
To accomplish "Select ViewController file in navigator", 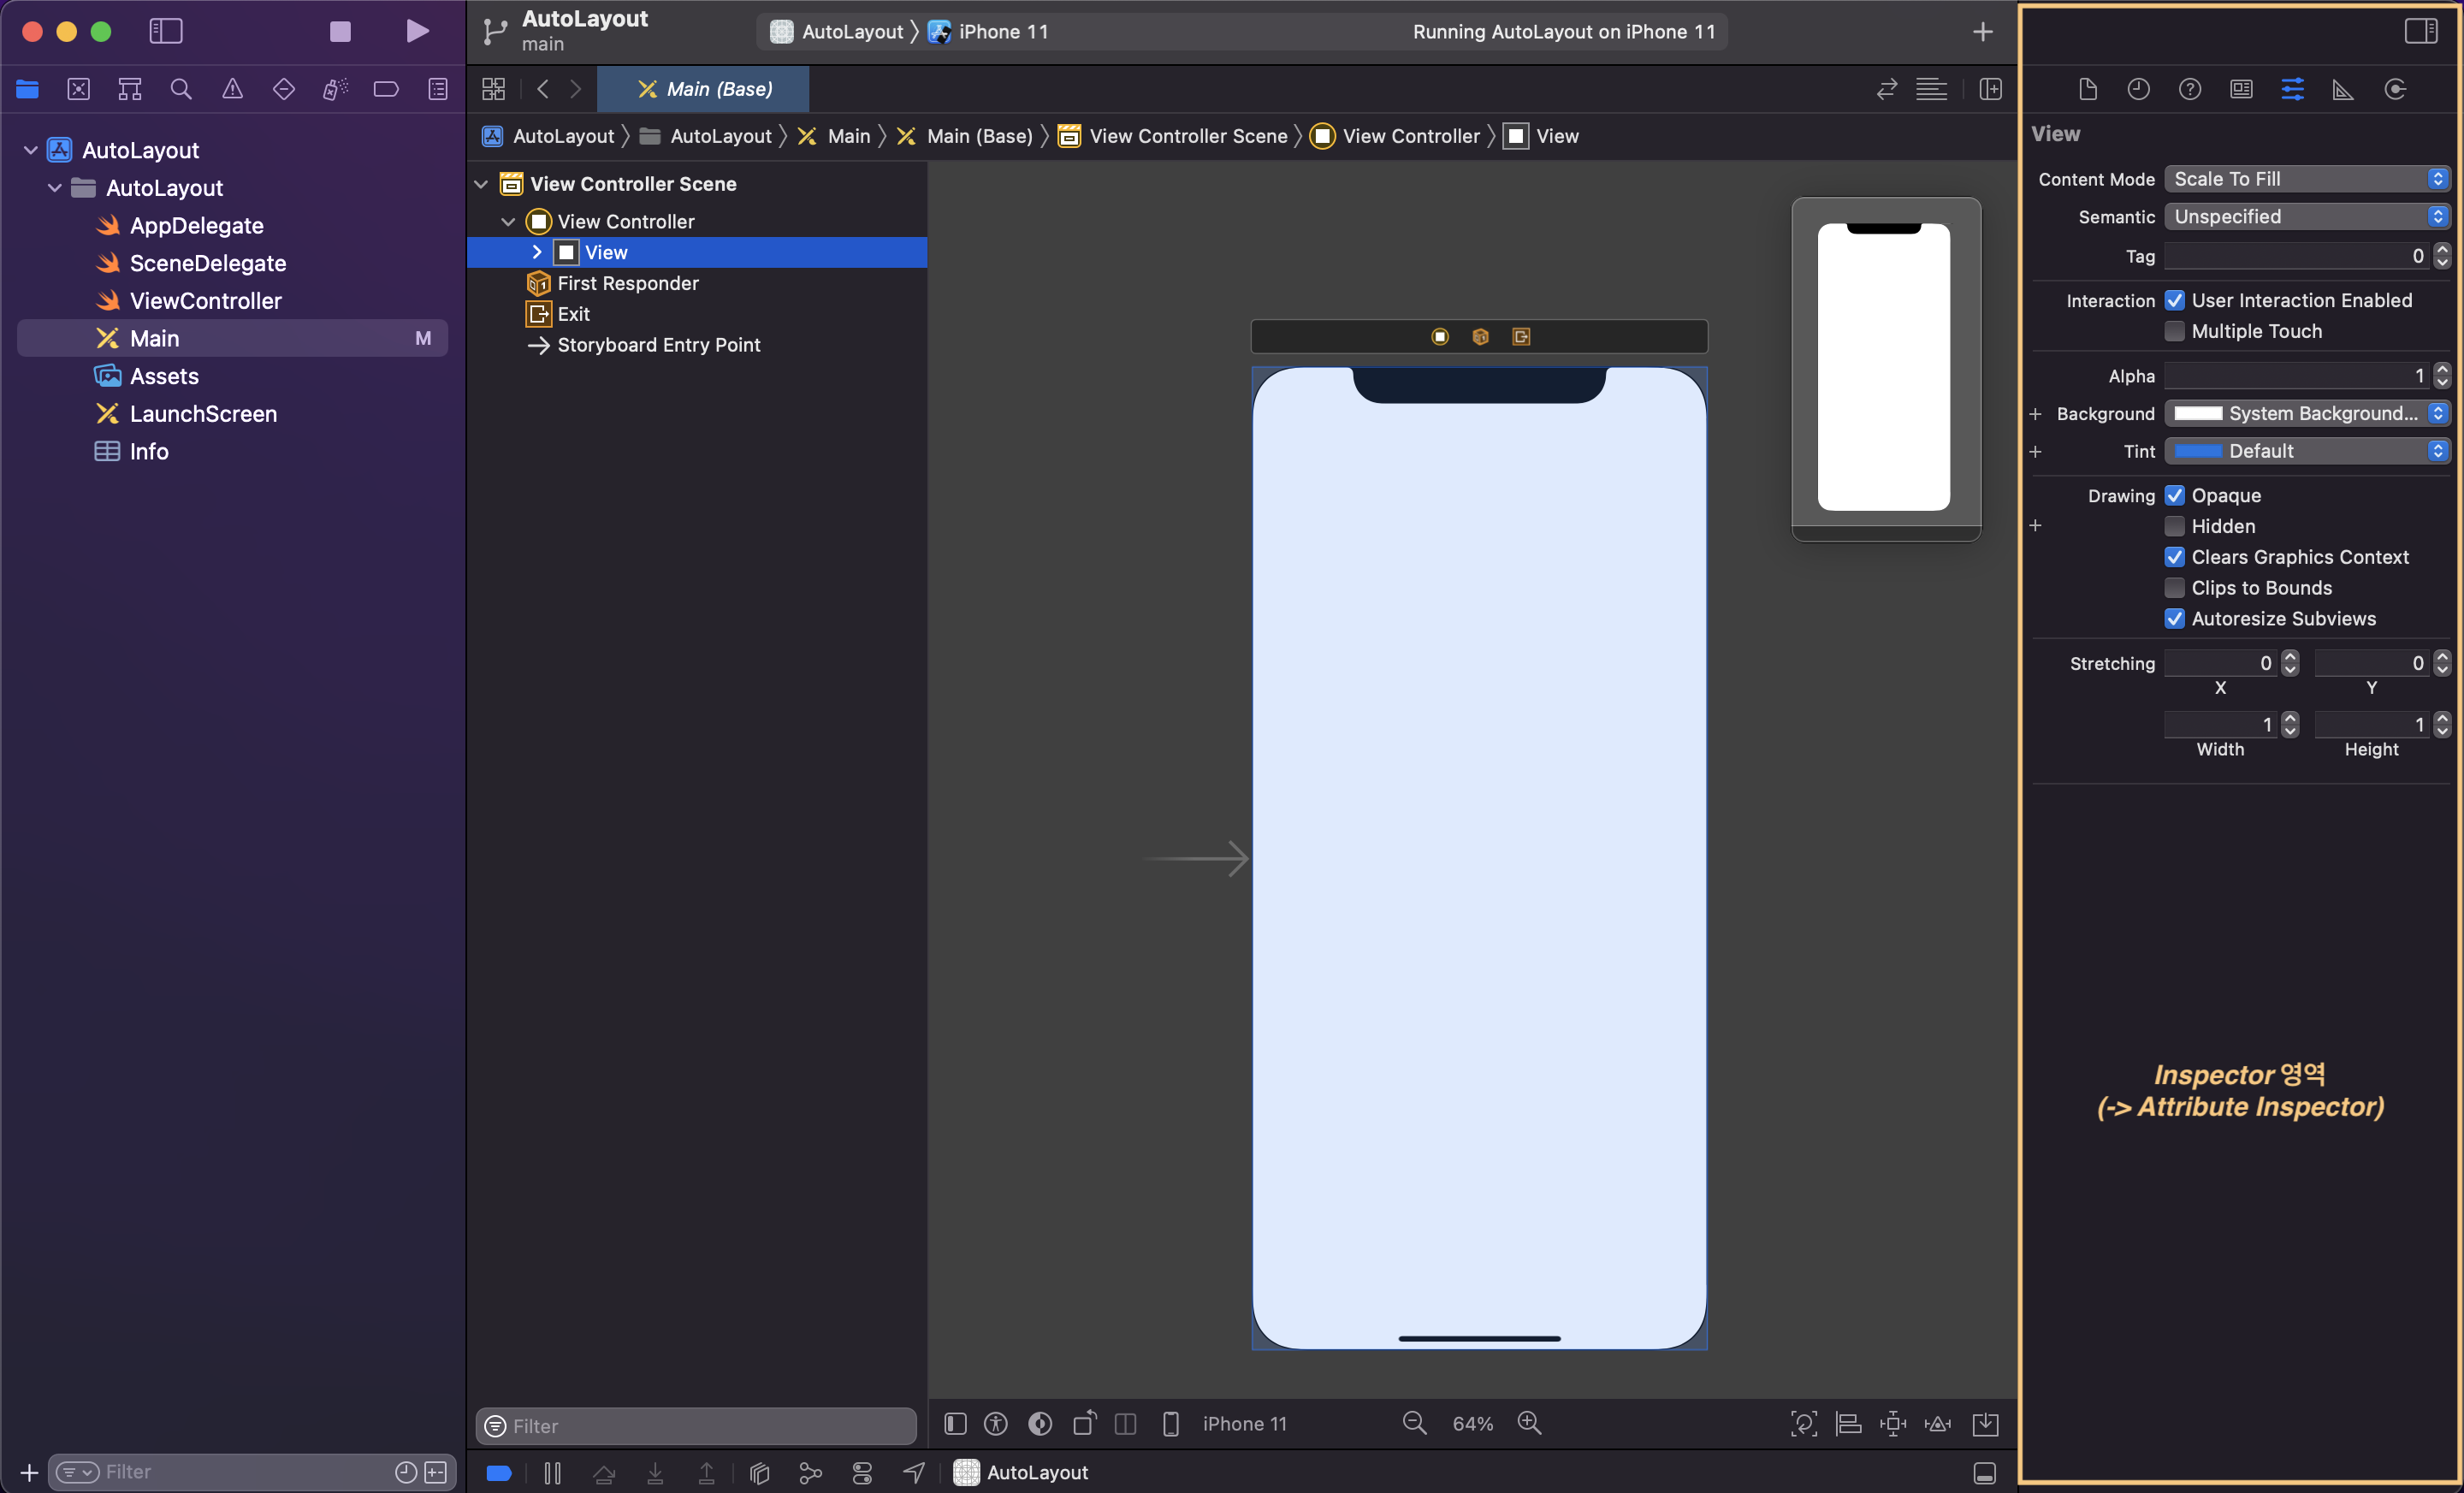I will (205, 301).
